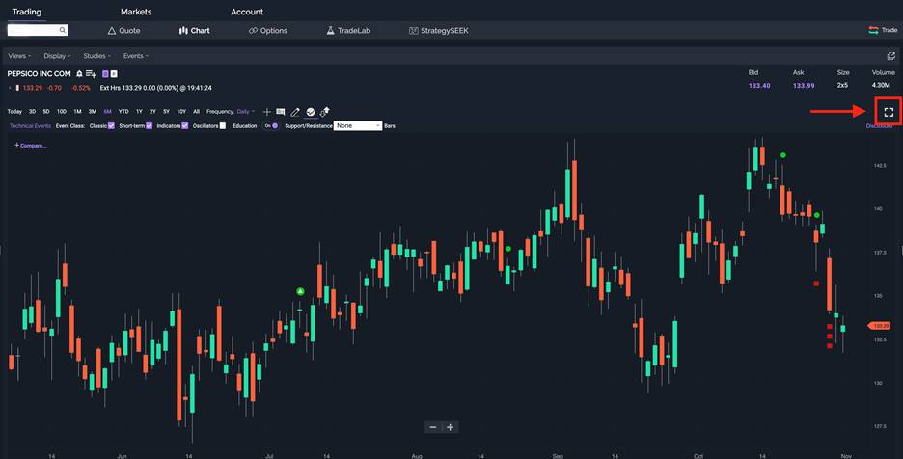Switch to the Markets tab

[136, 12]
